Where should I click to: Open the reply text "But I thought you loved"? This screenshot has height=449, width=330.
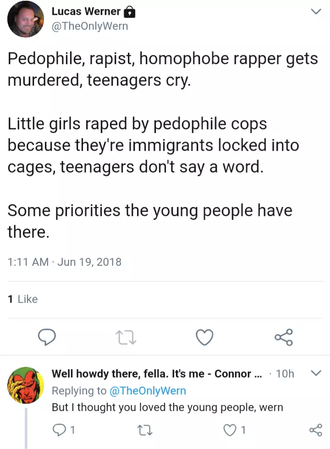click(x=167, y=407)
